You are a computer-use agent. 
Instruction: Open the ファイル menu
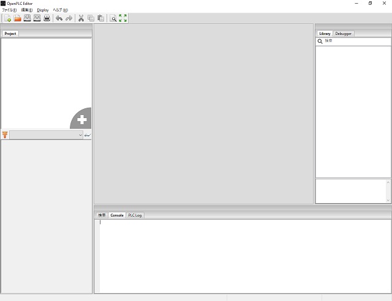(x=9, y=10)
